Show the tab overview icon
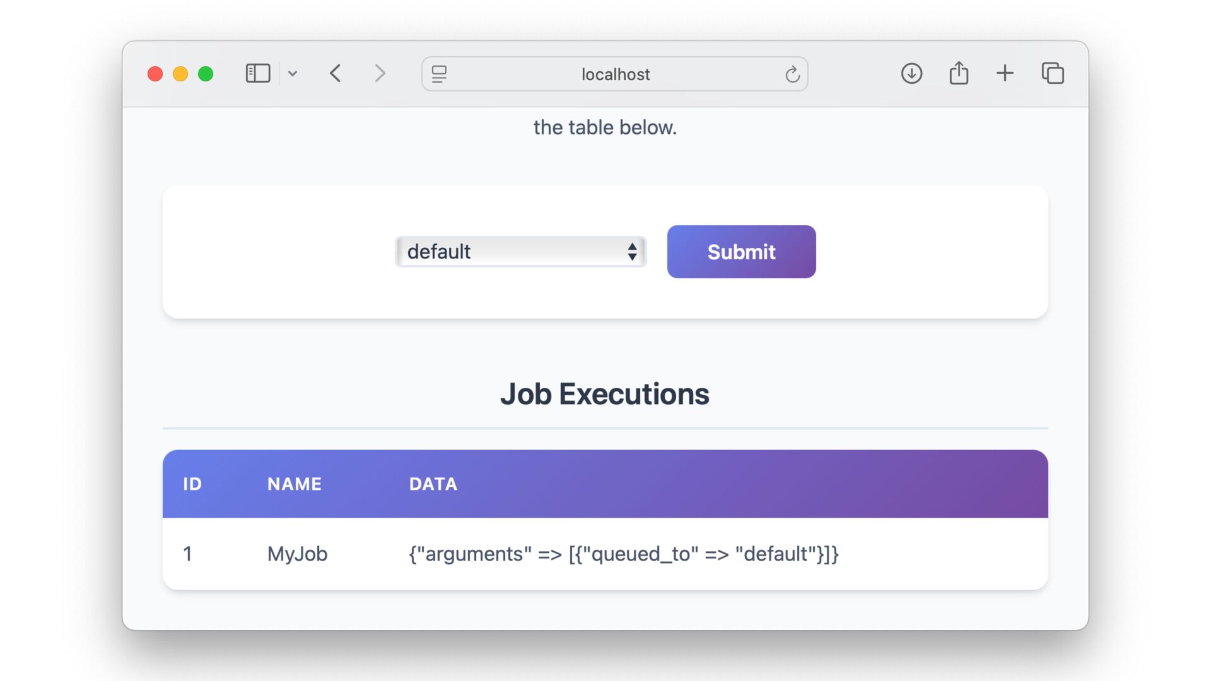The width and height of the screenshot is (1211, 681). pos(1053,73)
